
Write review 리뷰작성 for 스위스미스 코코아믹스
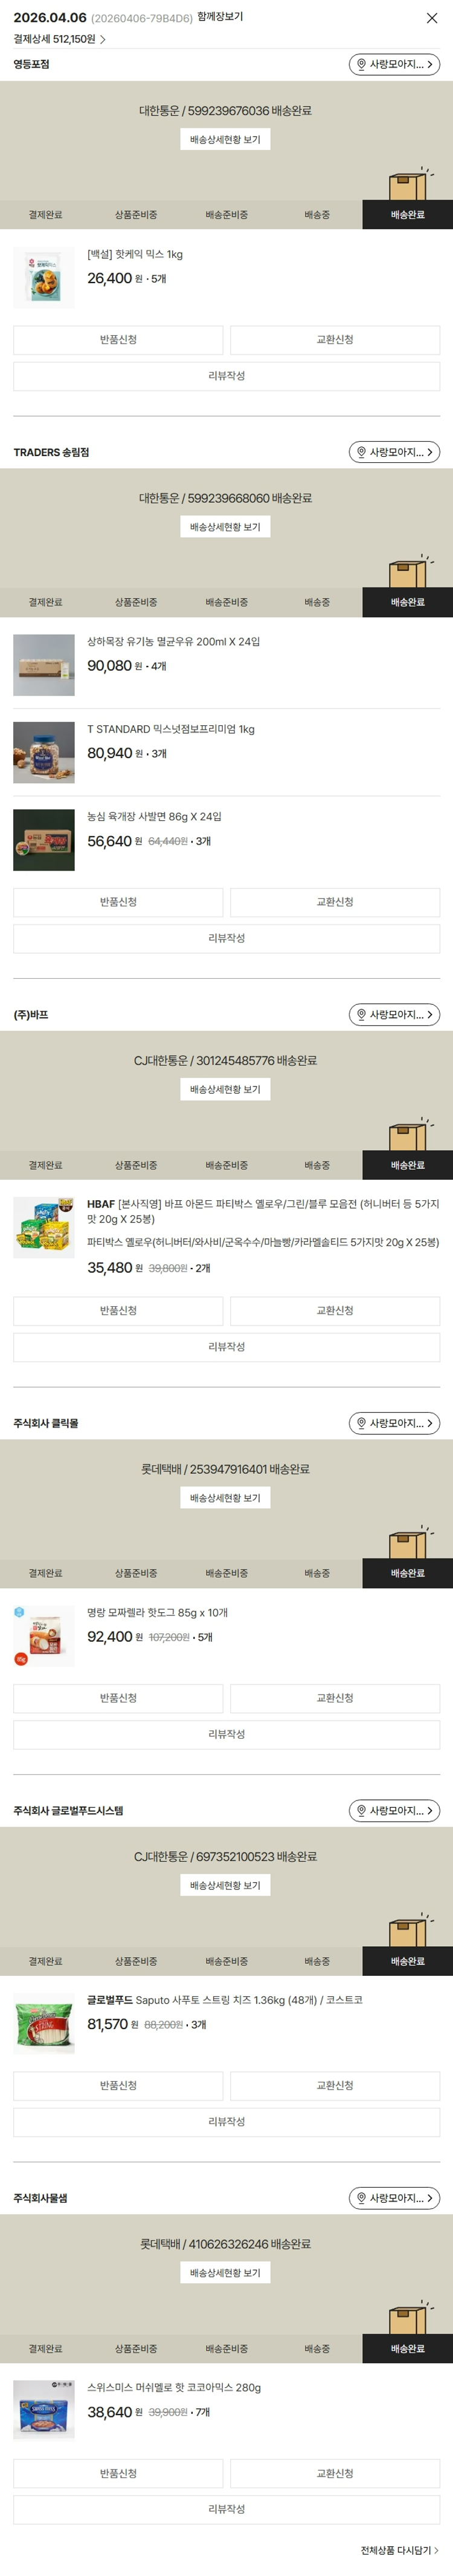226,2509
